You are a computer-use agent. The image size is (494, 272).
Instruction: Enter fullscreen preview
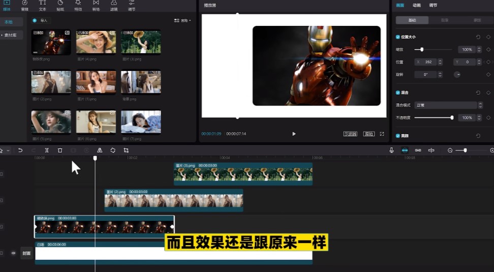point(382,134)
